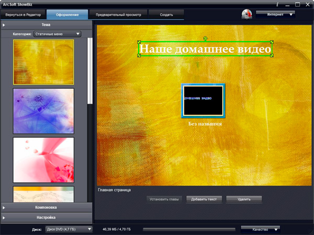This screenshot has width=314, height=235.
Task: Go to the Создать tab
Action: (166, 15)
